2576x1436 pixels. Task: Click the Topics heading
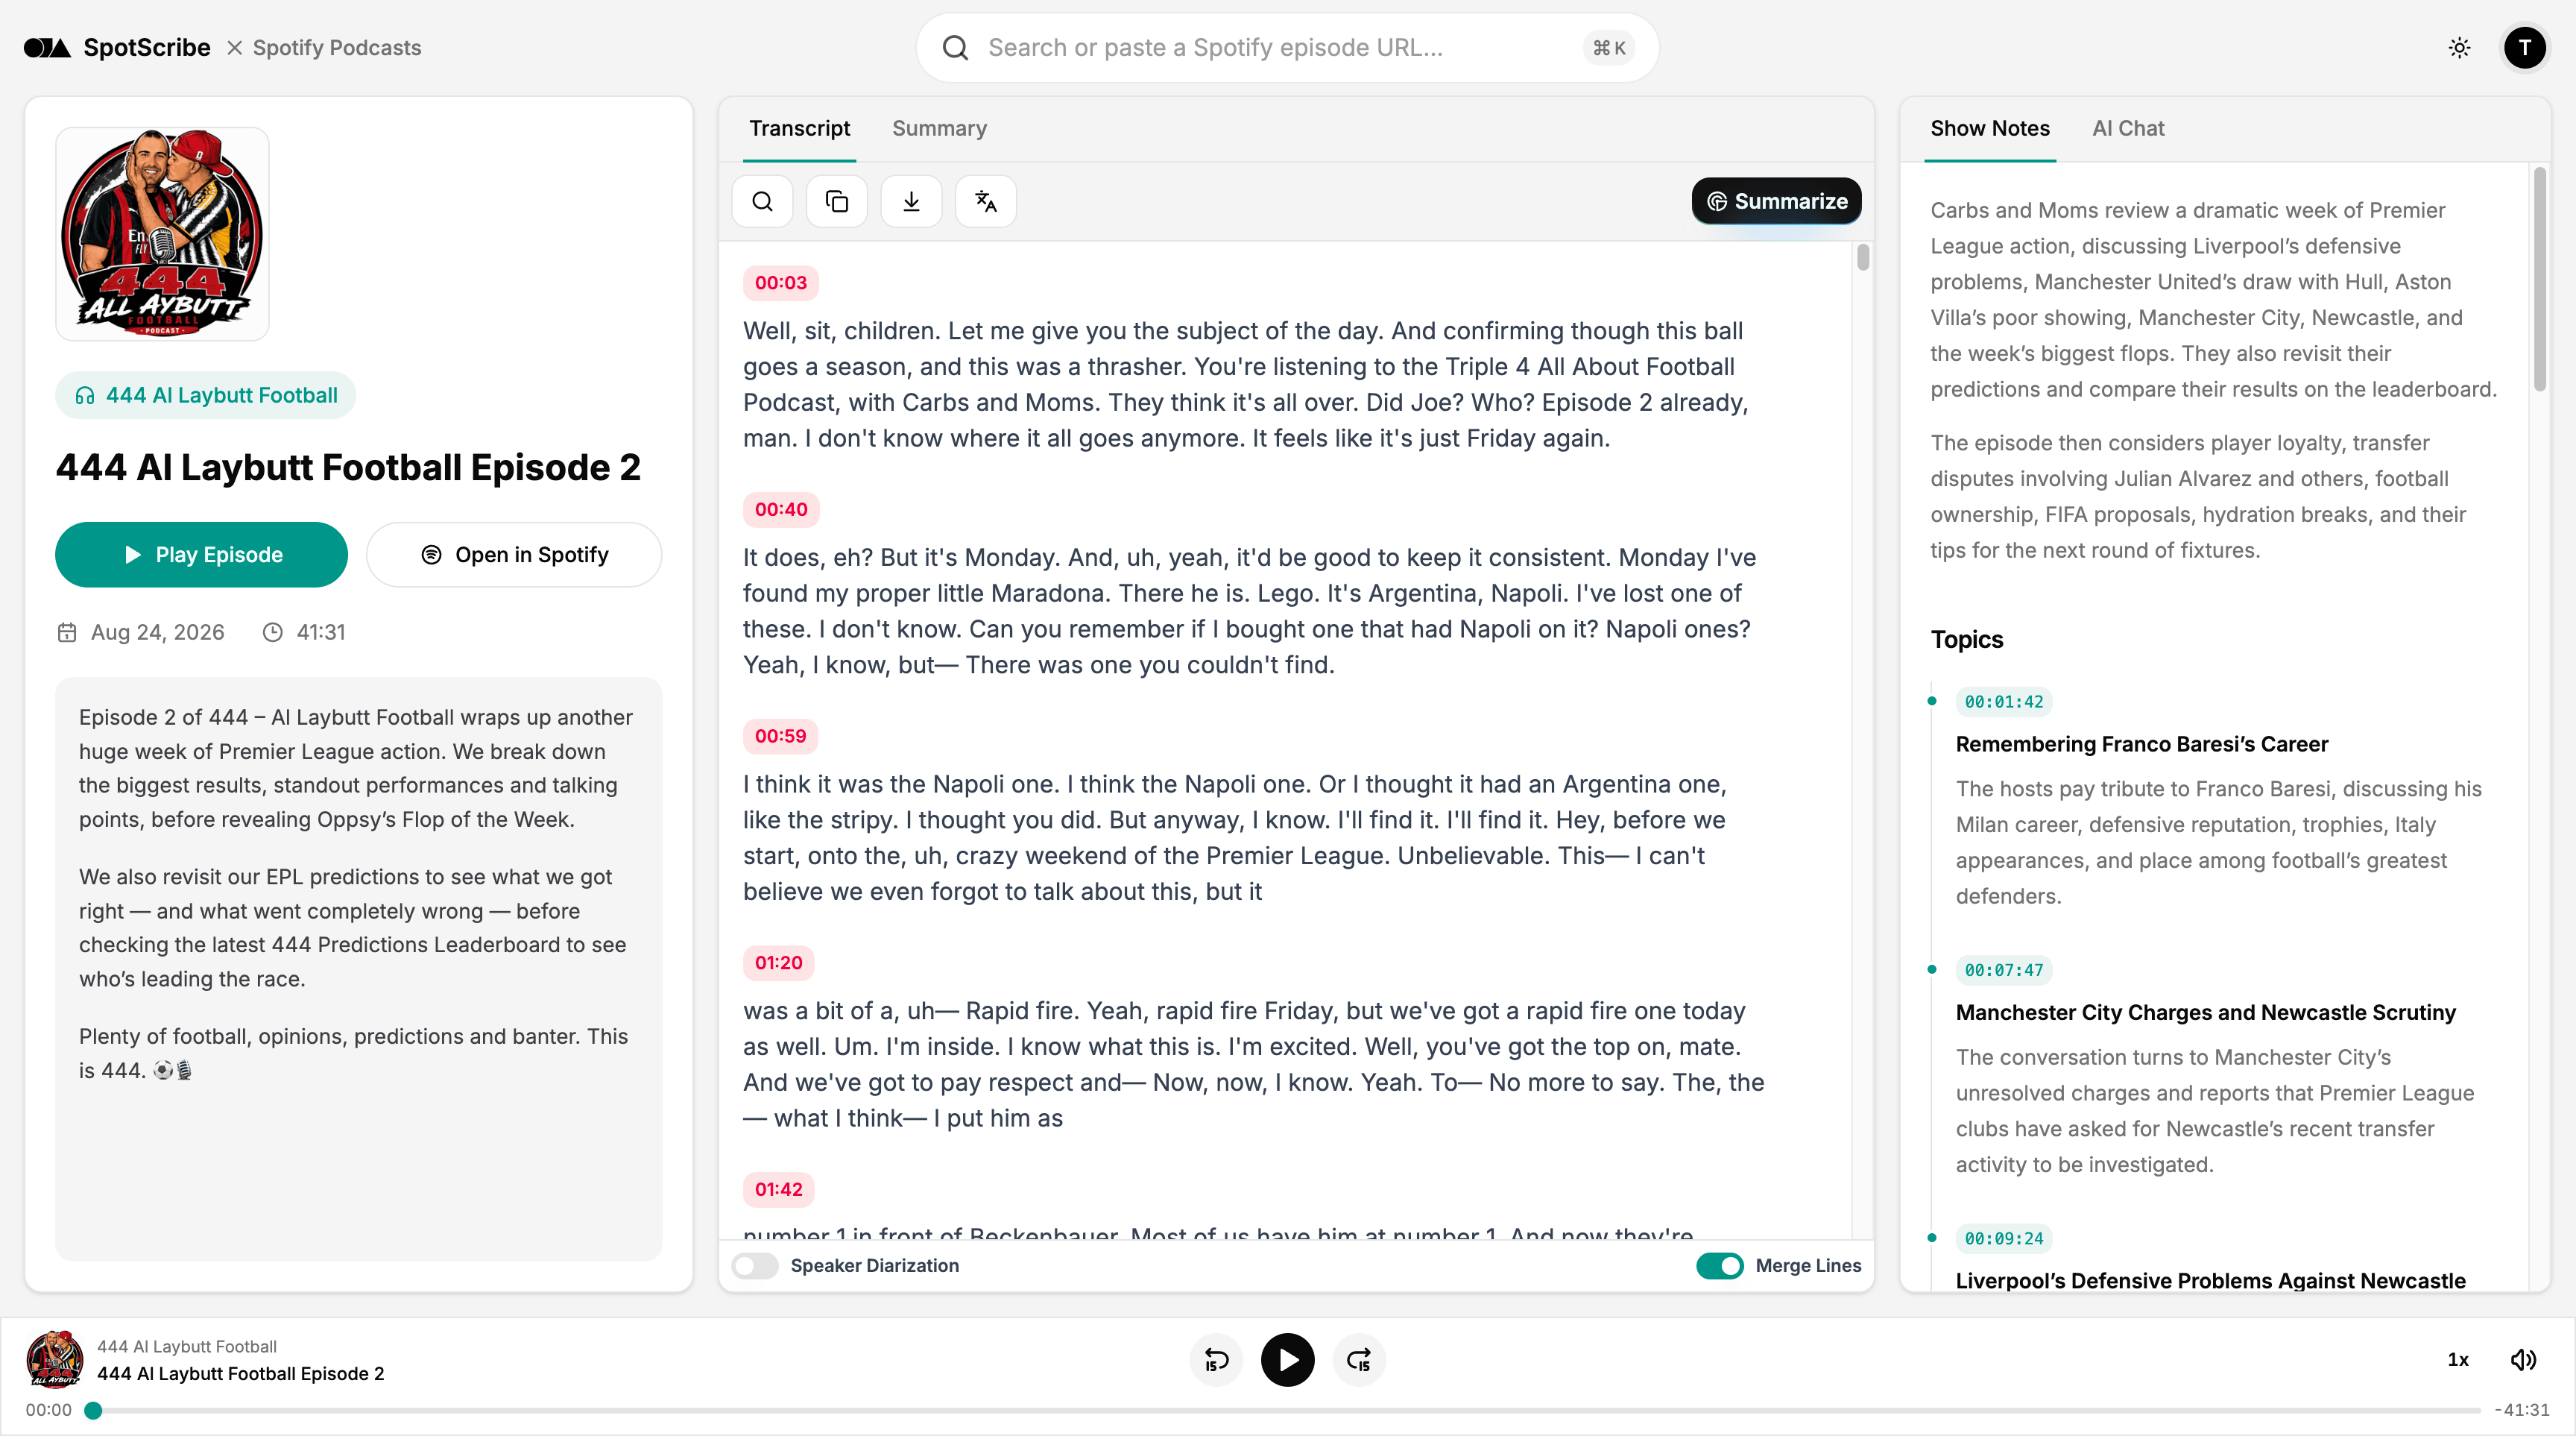click(x=1966, y=640)
